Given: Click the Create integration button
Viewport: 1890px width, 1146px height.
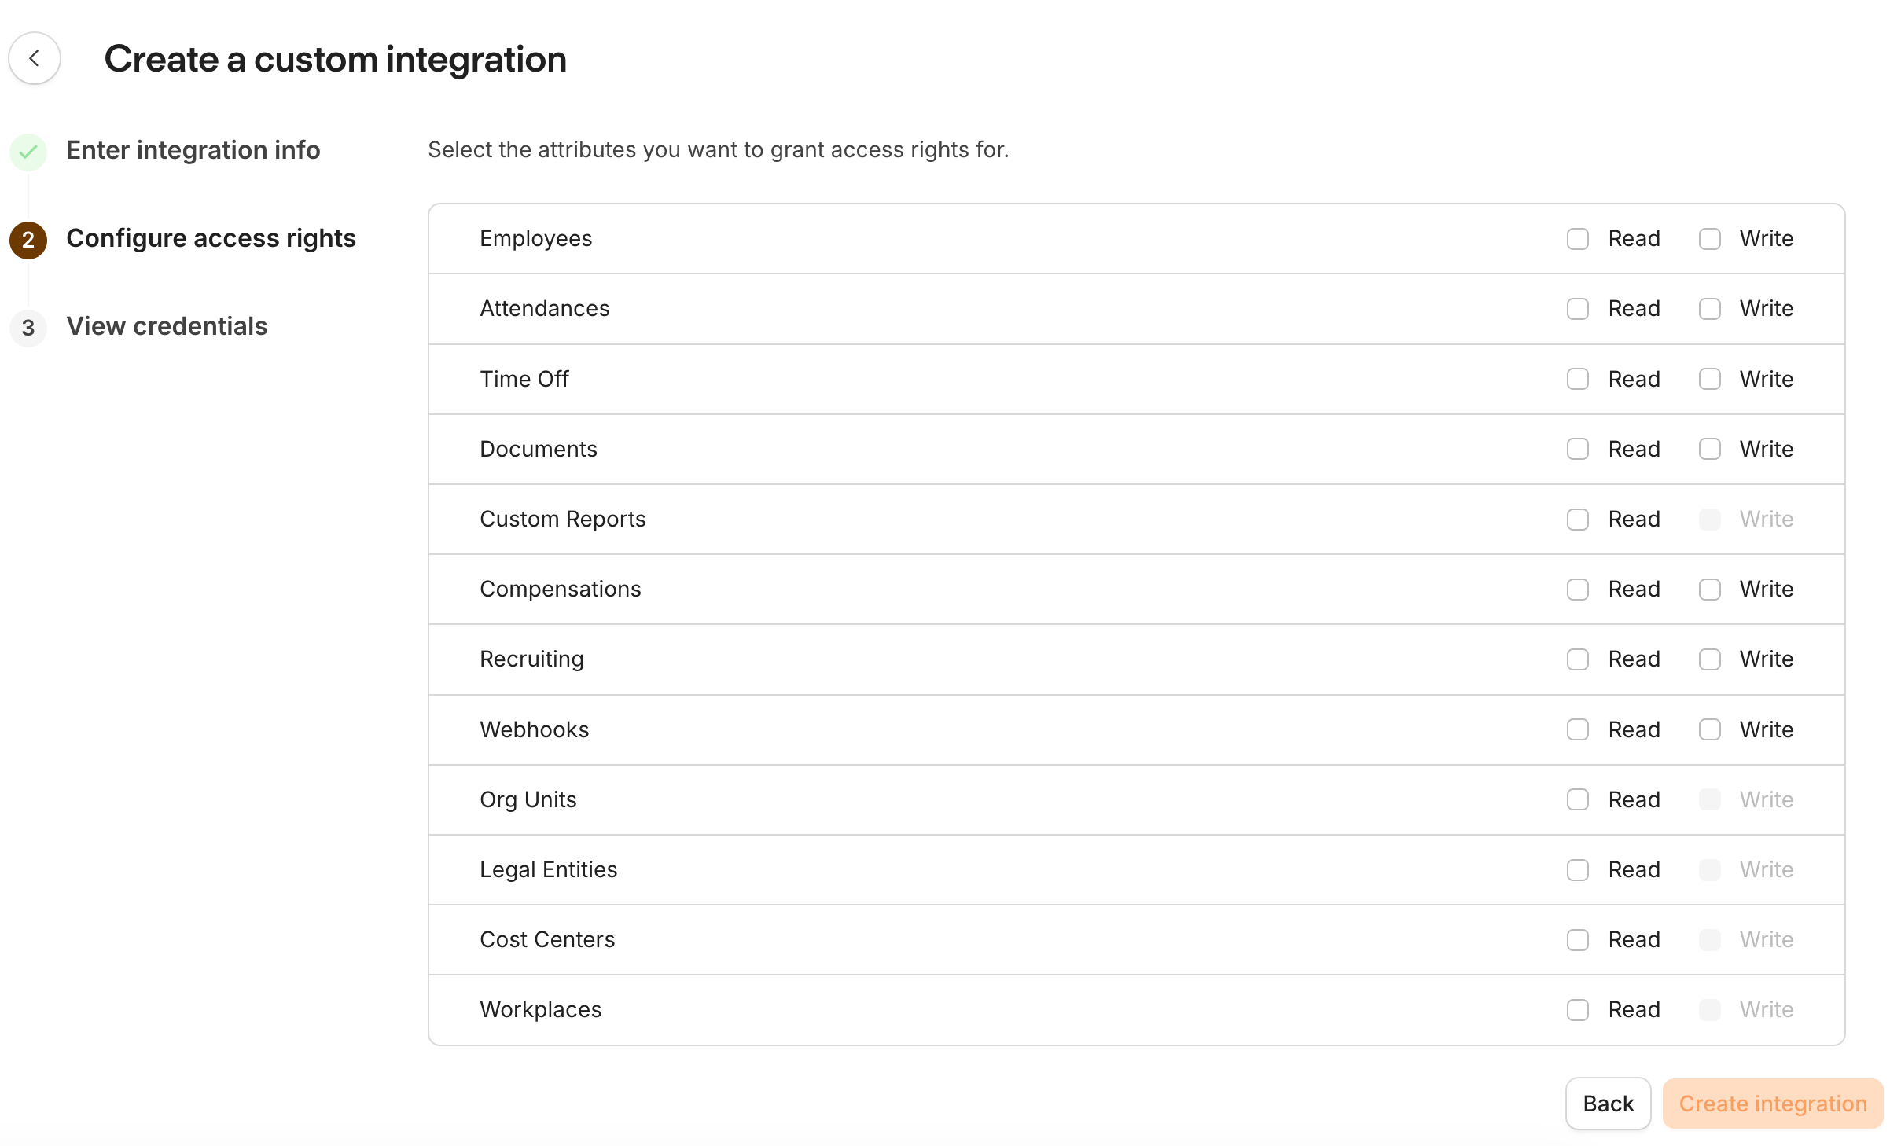Looking at the screenshot, I should click(x=1772, y=1104).
